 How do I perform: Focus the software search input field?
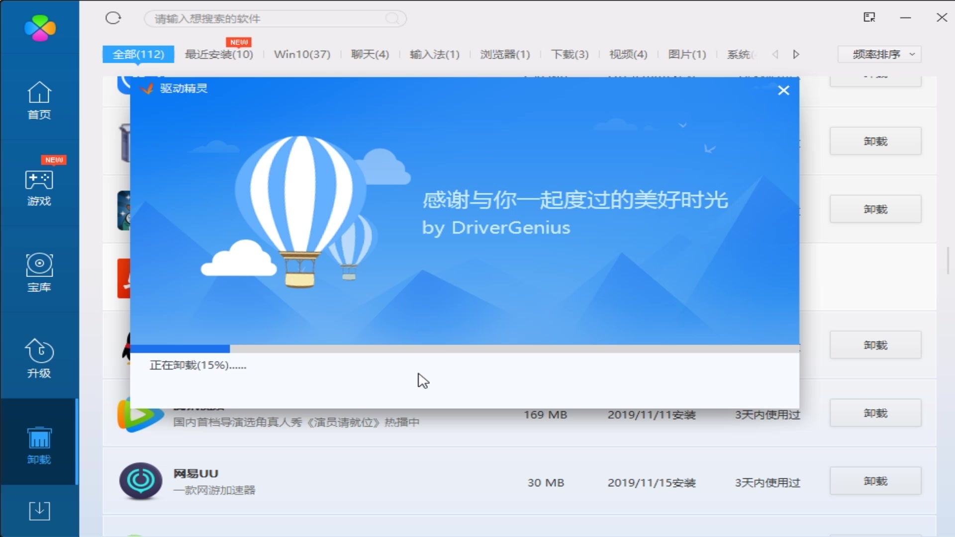coord(275,19)
